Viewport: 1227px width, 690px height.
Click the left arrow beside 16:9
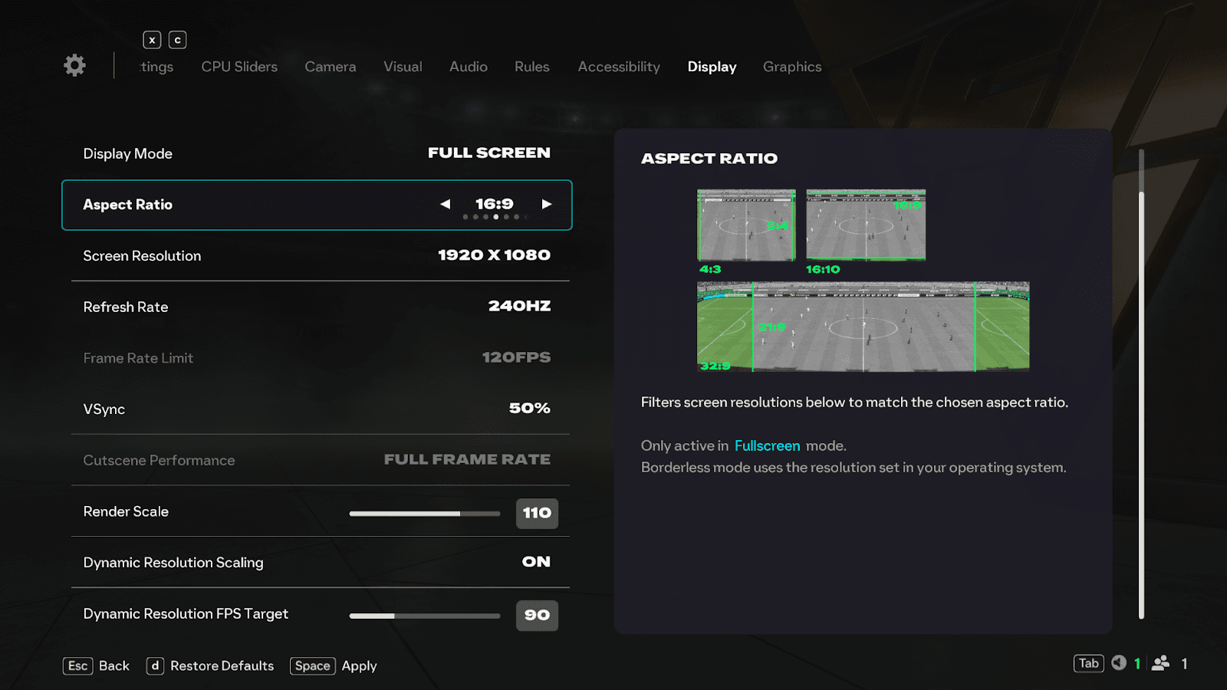tap(445, 204)
